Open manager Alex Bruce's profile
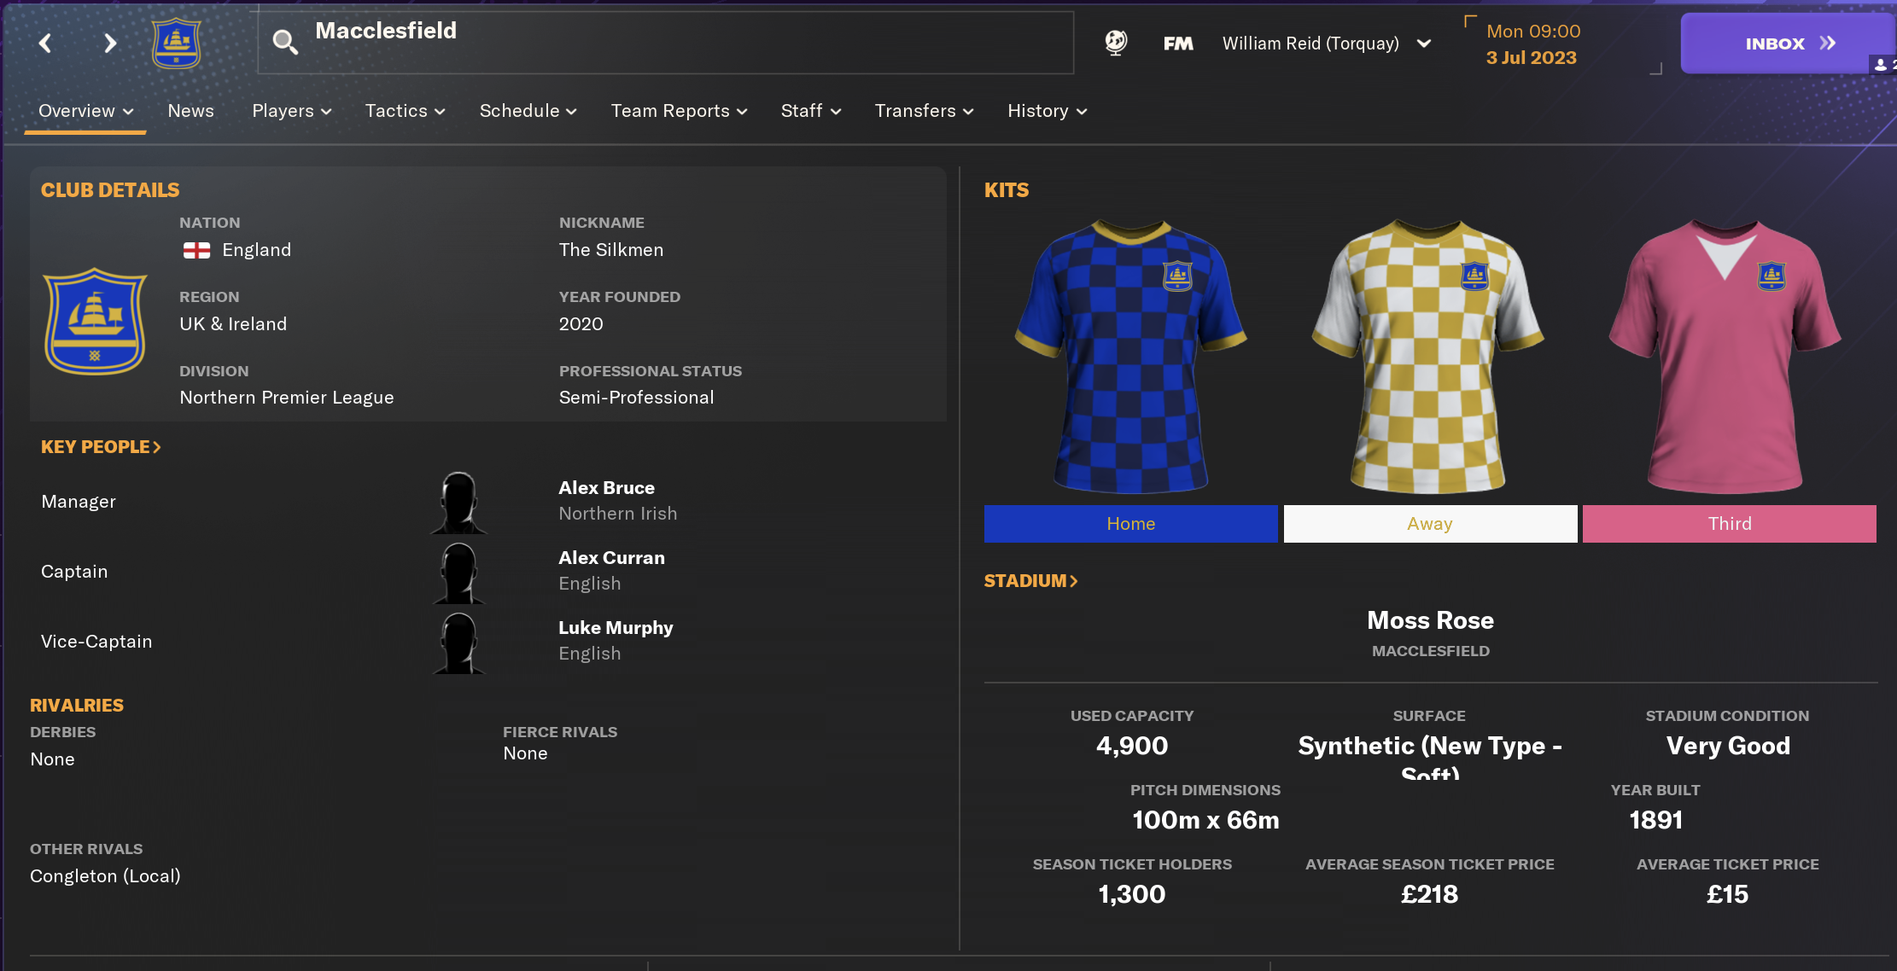The width and height of the screenshot is (1897, 971). coord(606,488)
